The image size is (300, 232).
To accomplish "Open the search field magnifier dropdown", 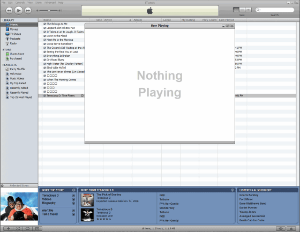I will click(259, 10).
